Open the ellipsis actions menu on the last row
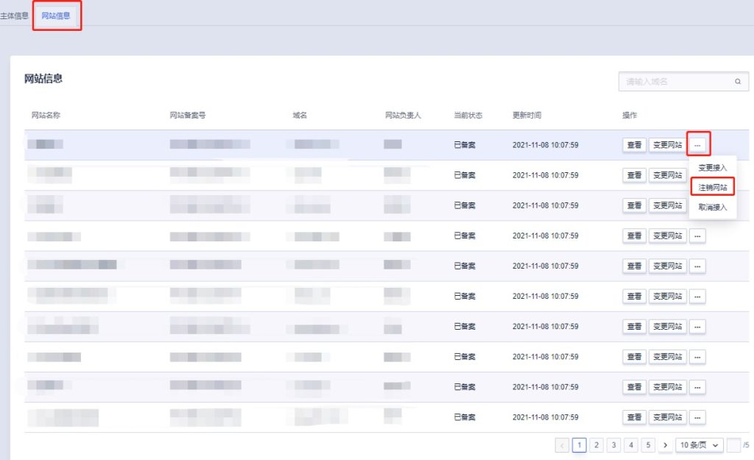 click(x=697, y=417)
